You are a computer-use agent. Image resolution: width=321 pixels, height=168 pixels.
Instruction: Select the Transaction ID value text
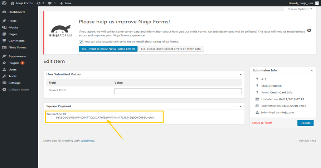click(x=105, y=118)
